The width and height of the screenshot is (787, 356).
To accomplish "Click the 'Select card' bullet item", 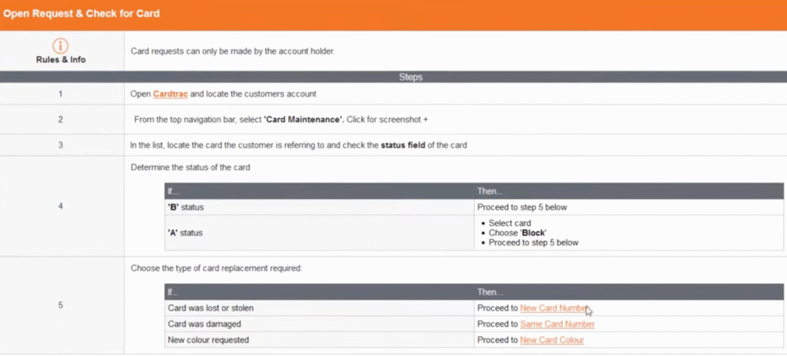I will [510, 223].
